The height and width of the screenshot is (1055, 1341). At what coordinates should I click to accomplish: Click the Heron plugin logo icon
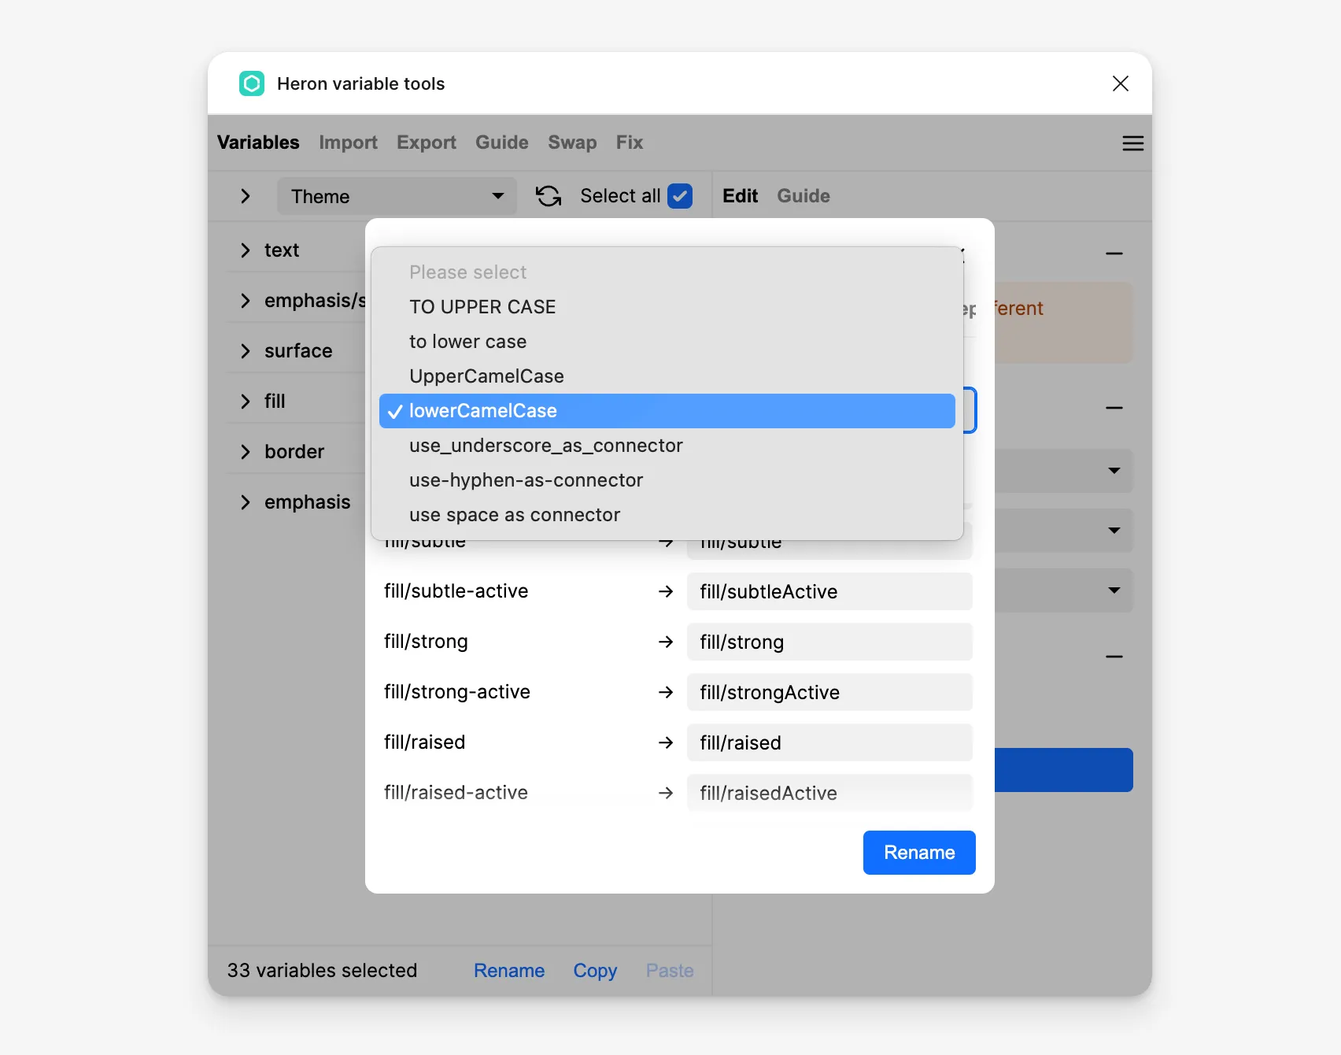tap(252, 83)
